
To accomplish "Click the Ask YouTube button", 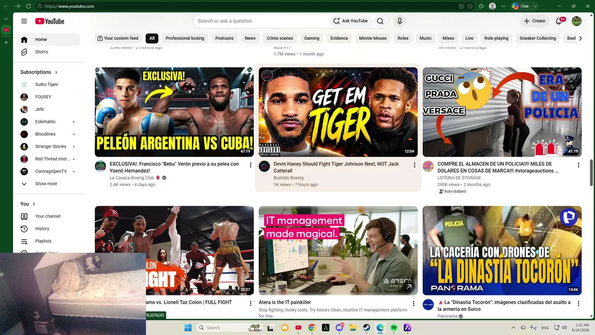I will point(350,21).
